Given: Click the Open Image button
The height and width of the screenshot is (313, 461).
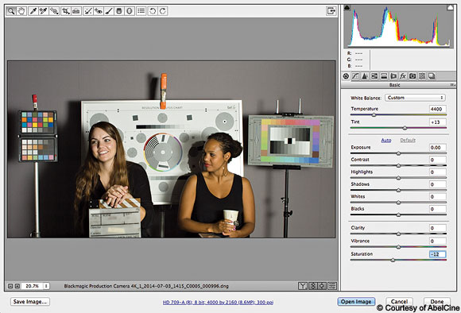Looking at the screenshot, I should point(356,302).
